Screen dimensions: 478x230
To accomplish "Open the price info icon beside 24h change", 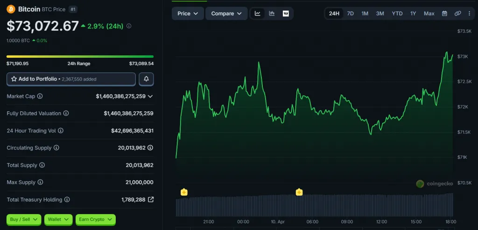I will point(129,26).
